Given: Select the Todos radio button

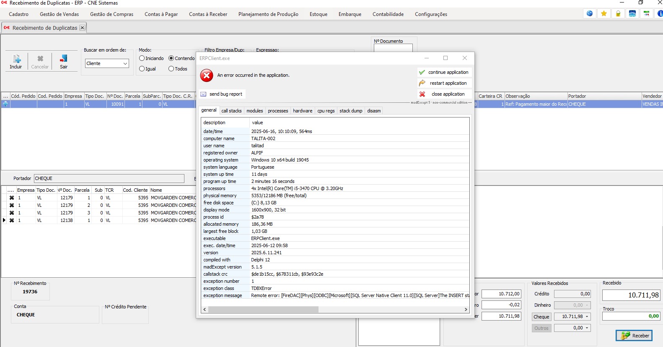Looking at the screenshot, I should [x=171, y=69].
